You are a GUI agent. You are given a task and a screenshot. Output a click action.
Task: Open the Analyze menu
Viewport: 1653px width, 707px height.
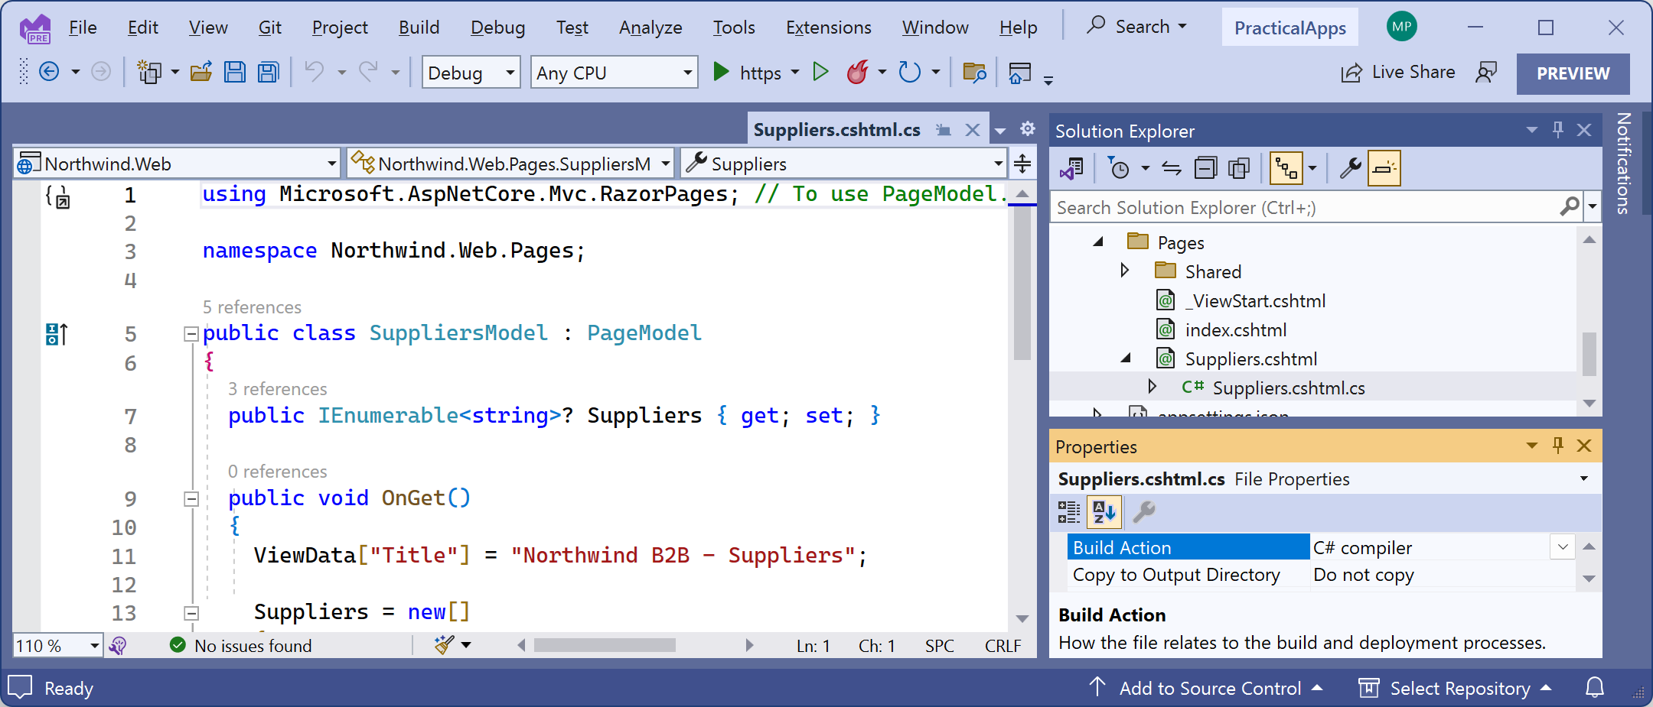[650, 28]
